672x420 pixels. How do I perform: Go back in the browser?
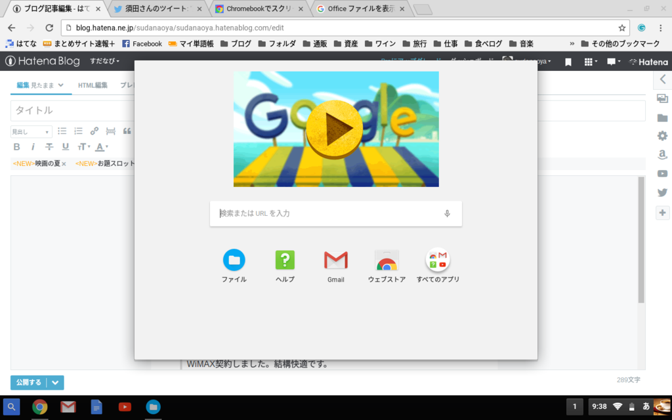tap(12, 28)
